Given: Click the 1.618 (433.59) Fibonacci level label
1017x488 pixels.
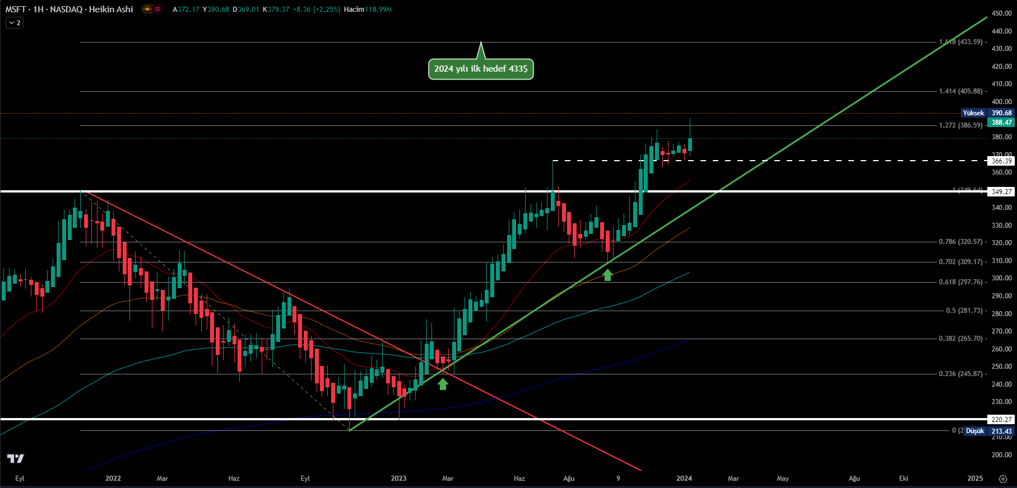Looking at the screenshot, I should (961, 42).
